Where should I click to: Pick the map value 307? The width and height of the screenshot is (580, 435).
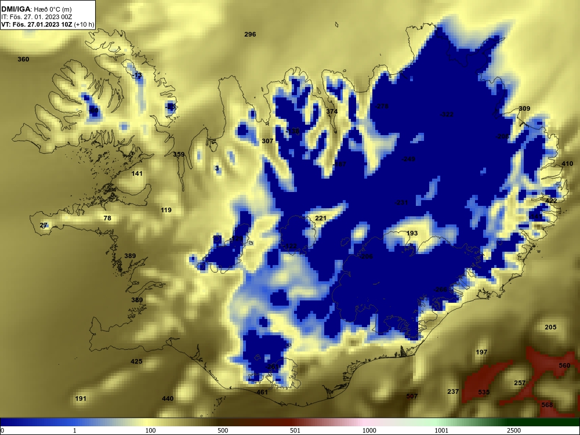267,141
